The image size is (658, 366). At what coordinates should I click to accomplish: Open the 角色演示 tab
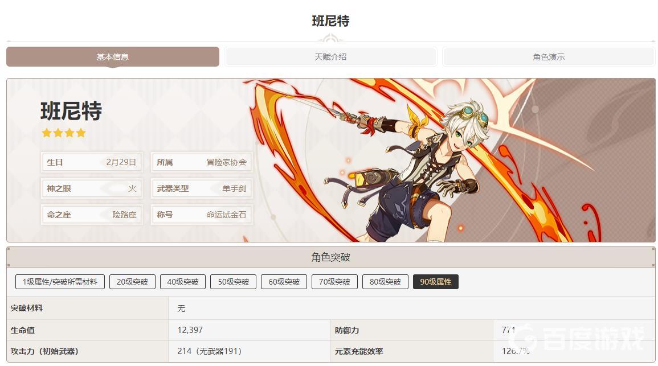(549, 56)
